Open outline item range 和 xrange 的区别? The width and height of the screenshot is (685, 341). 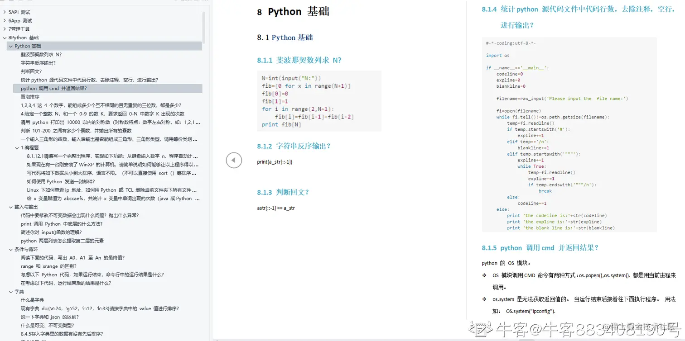48,266
